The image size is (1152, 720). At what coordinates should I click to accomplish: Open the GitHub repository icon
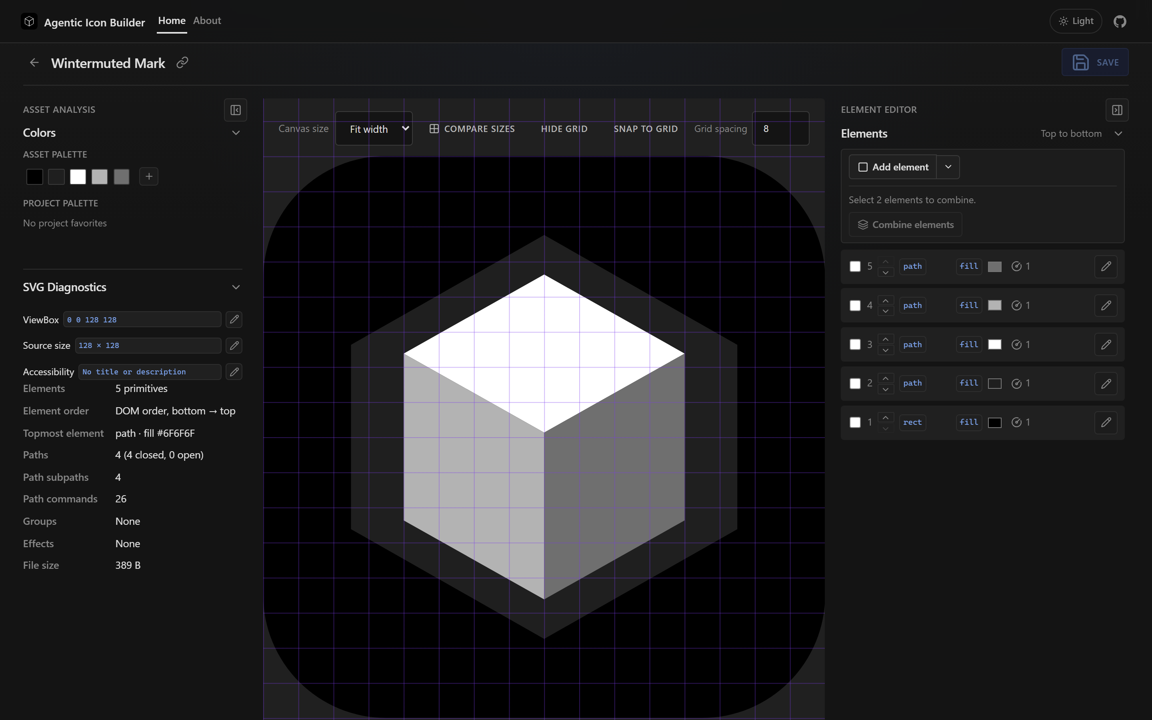[1120, 22]
